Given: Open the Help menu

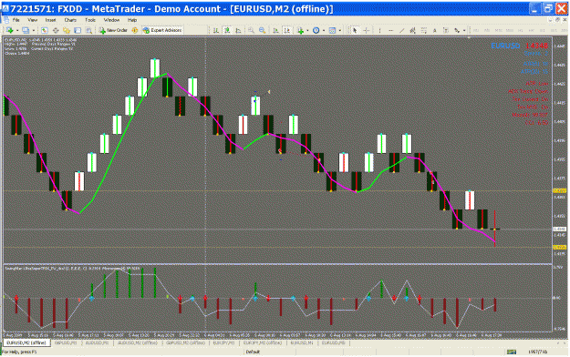Looking at the screenshot, I should point(132,20).
